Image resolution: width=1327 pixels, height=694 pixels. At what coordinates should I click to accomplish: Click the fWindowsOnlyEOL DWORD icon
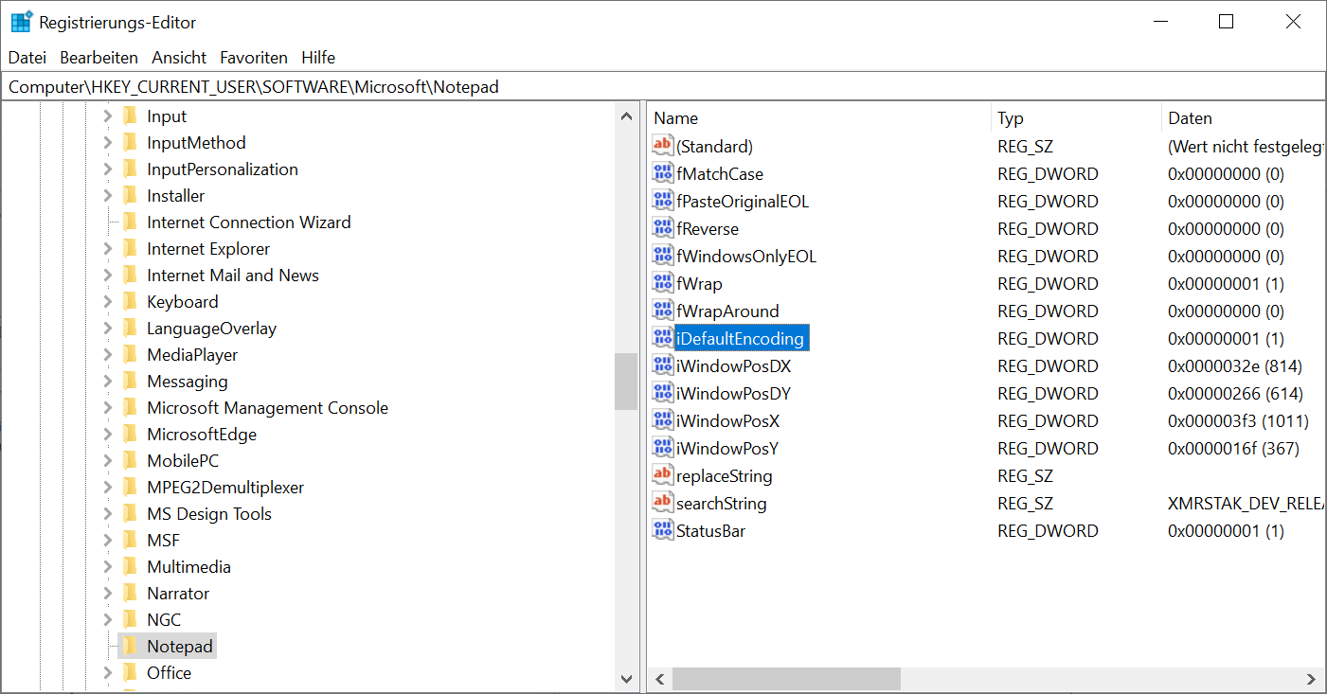click(x=663, y=256)
